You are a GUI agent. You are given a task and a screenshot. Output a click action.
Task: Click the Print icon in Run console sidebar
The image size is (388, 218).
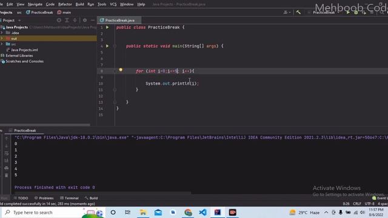tap(7, 168)
